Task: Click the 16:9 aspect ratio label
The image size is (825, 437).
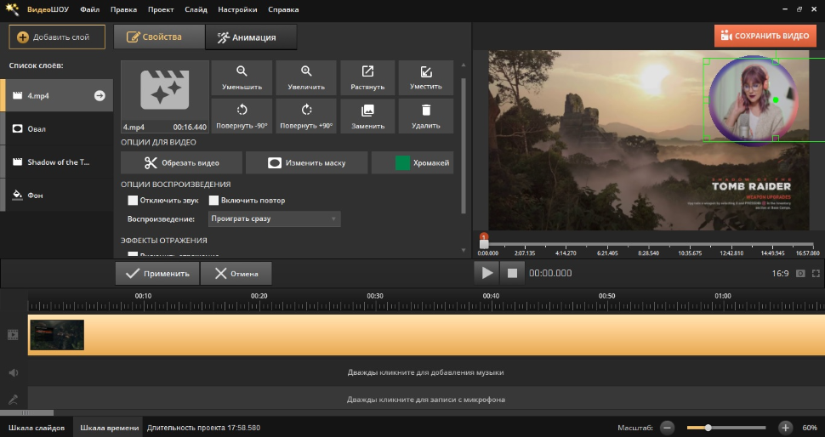Action: click(x=780, y=274)
